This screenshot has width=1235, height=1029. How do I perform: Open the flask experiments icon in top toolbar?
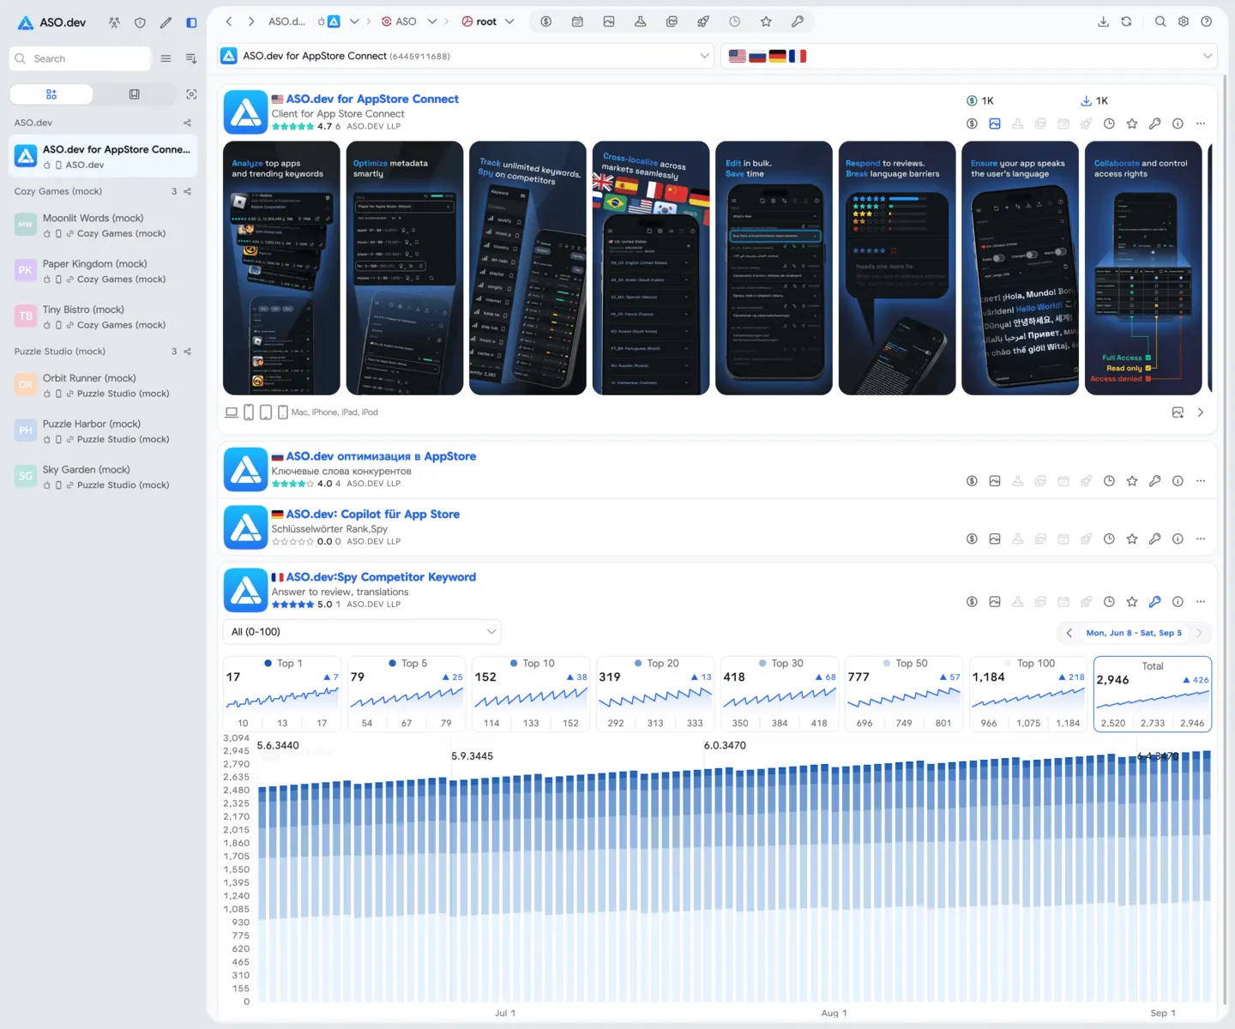(x=640, y=21)
